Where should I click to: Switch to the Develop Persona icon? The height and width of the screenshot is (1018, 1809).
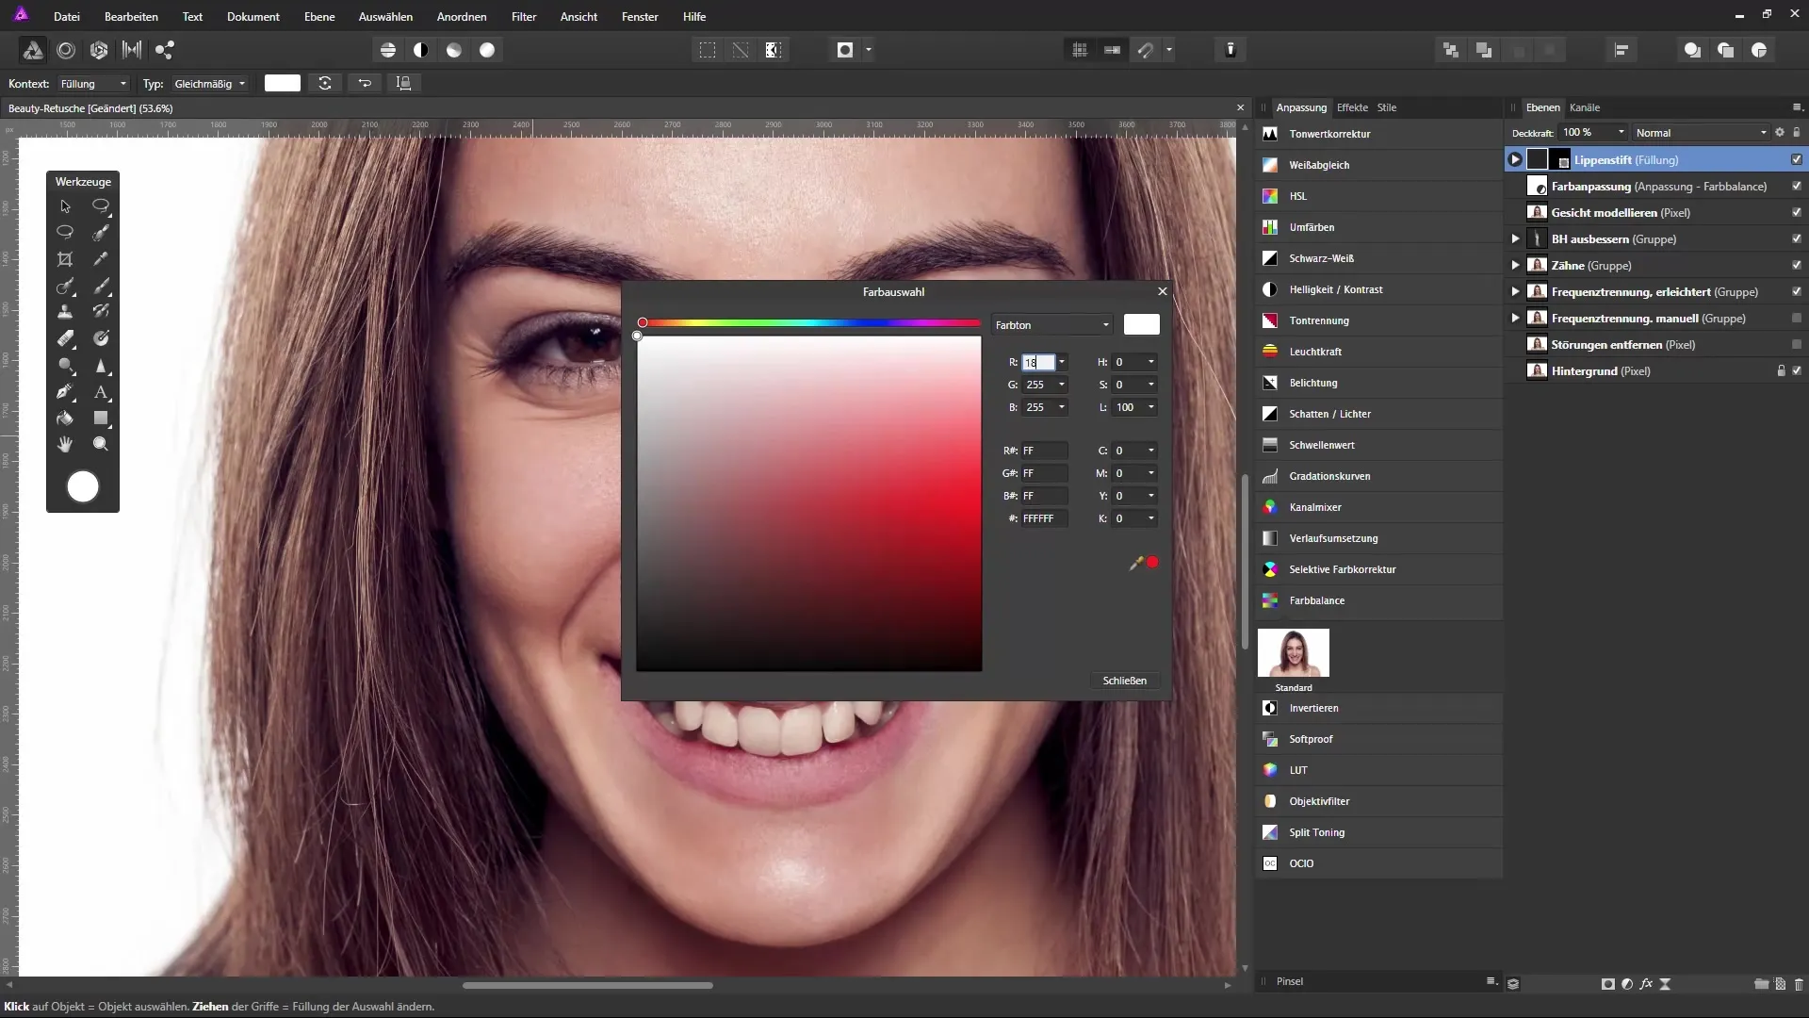(99, 50)
